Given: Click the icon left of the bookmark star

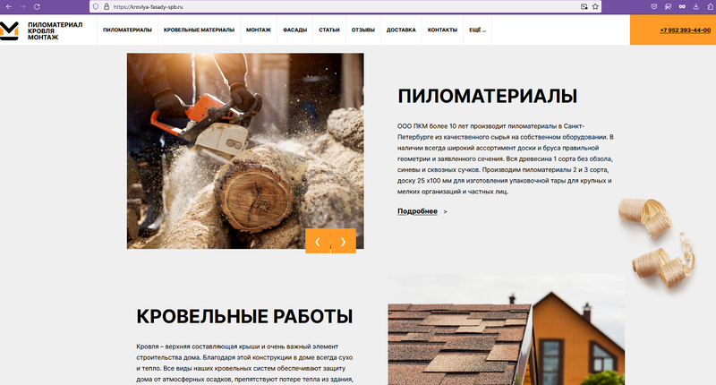Looking at the screenshot, I should 584,7.
